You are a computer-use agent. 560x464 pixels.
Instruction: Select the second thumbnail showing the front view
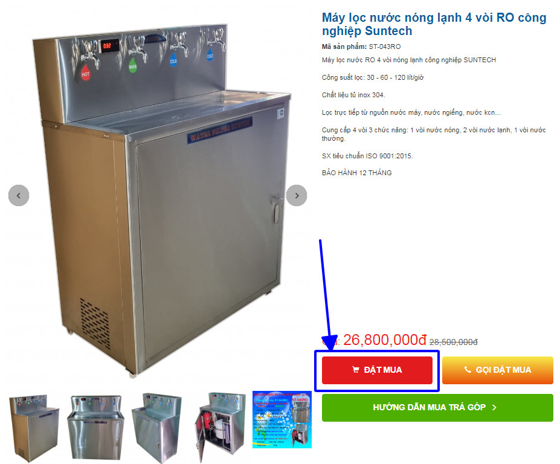[95, 427]
